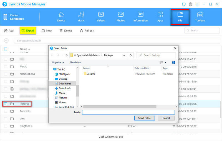This screenshot has width=222, height=141.
Task: Open the Information section icon
Action: click(140, 17)
